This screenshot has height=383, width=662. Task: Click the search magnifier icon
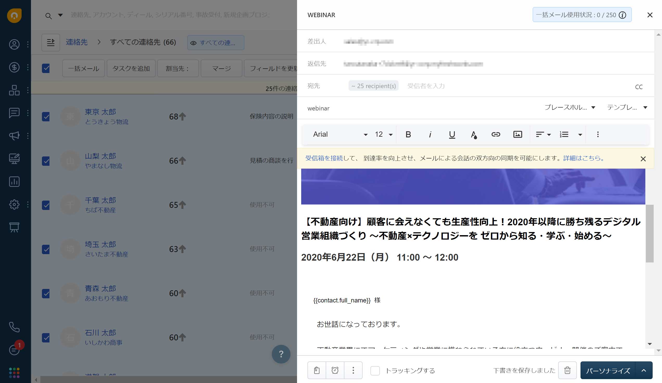click(48, 16)
